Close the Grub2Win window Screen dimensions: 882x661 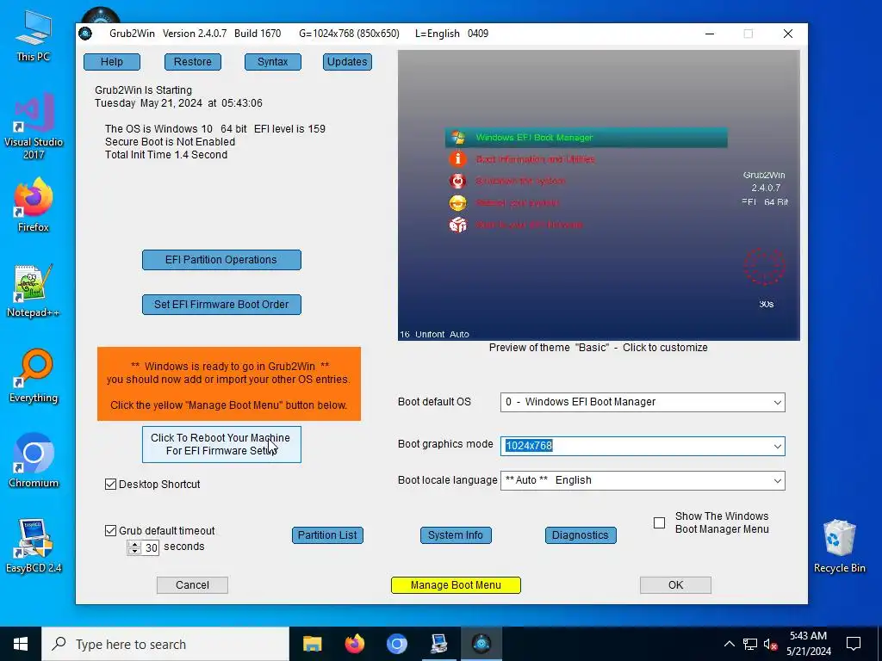[x=788, y=34]
